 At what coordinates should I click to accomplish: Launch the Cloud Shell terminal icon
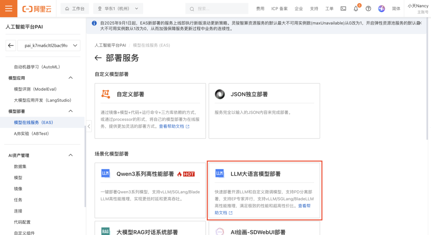click(x=344, y=9)
